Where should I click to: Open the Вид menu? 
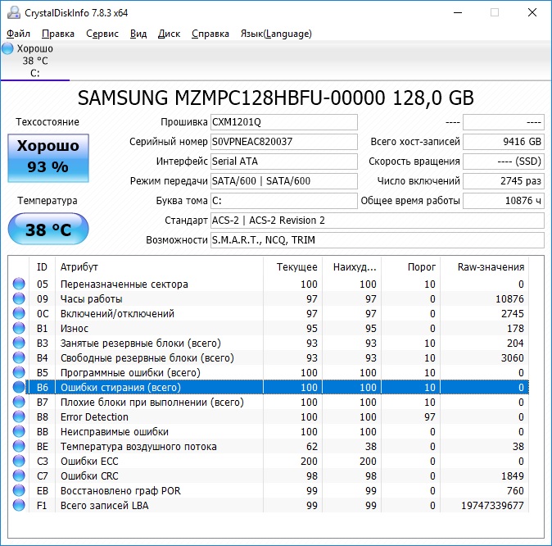(x=138, y=34)
